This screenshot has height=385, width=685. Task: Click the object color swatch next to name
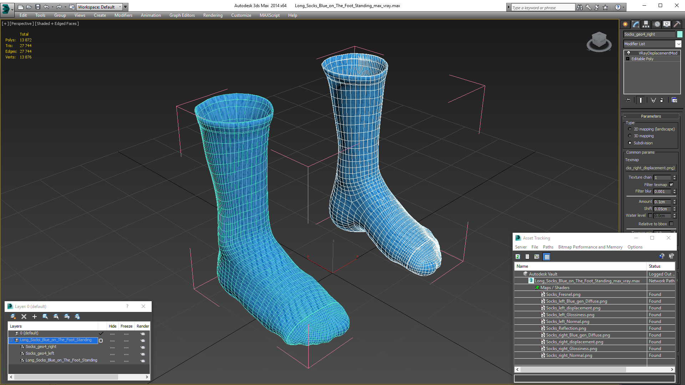680,34
